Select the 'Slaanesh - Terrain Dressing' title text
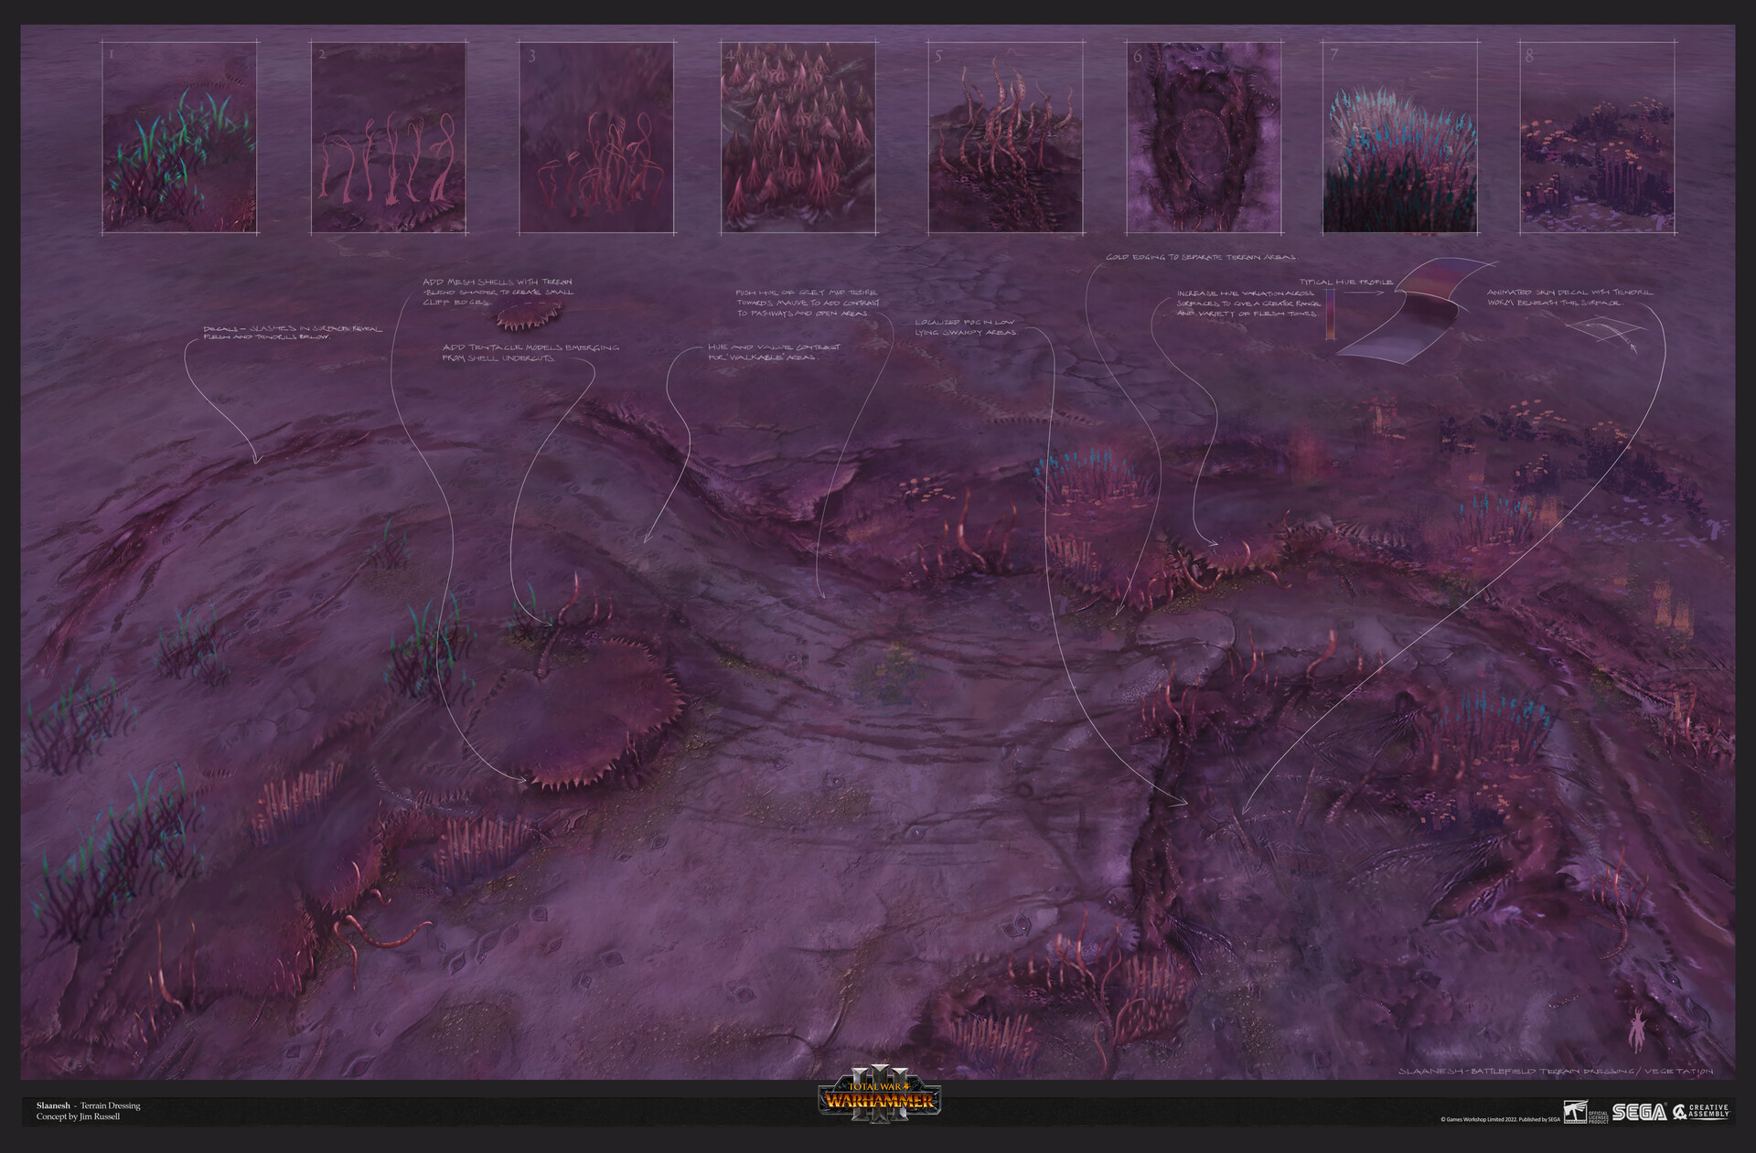 (87, 1106)
